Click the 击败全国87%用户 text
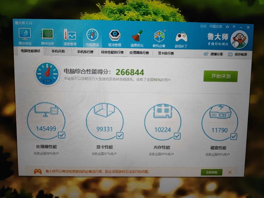264x198 pixels. 104,154
